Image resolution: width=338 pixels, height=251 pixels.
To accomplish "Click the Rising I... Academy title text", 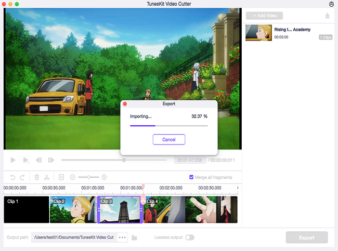I will 292,30.
